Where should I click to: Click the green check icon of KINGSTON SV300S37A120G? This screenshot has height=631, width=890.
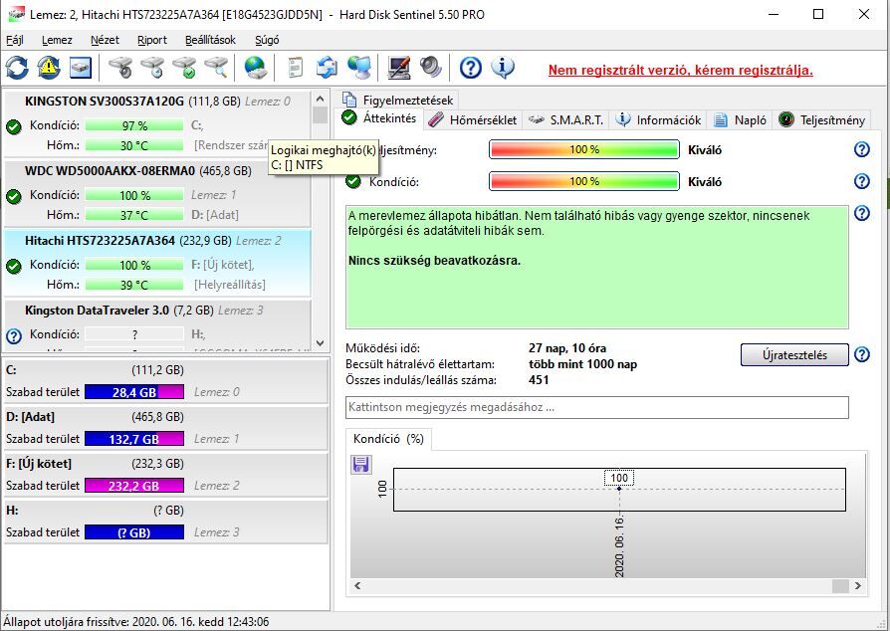14,126
